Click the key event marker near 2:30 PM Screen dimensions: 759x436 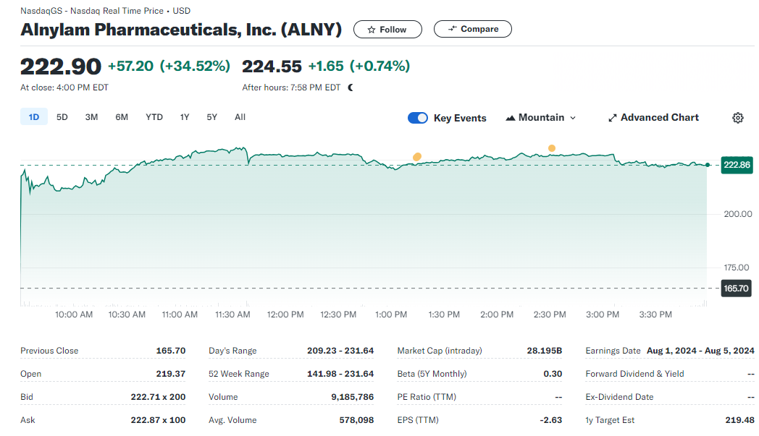click(x=552, y=148)
